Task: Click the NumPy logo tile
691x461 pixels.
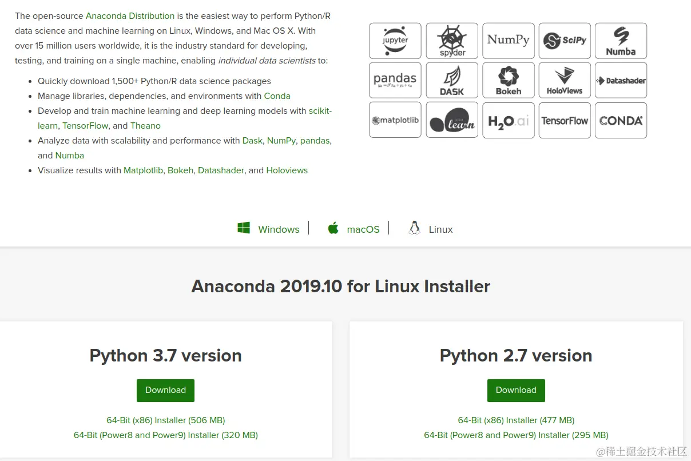Action: tap(509, 41)
